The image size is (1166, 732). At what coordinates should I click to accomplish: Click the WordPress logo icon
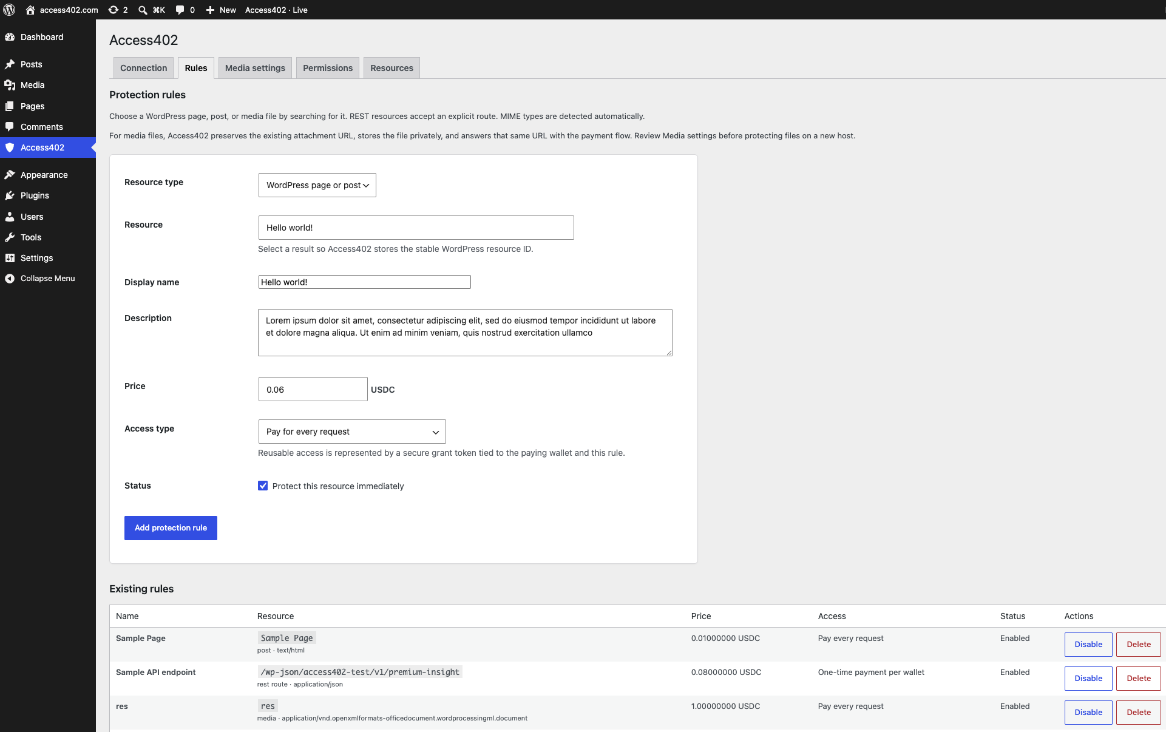pyautogui.click(x=10, y=10)
